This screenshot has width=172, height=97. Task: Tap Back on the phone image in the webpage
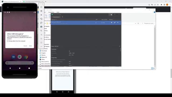pyautogui.click(x=57, y=92)
